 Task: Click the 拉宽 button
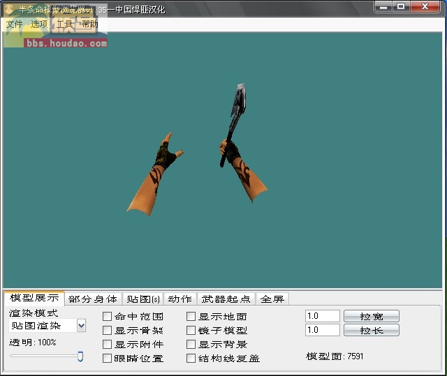click(372, 316)
